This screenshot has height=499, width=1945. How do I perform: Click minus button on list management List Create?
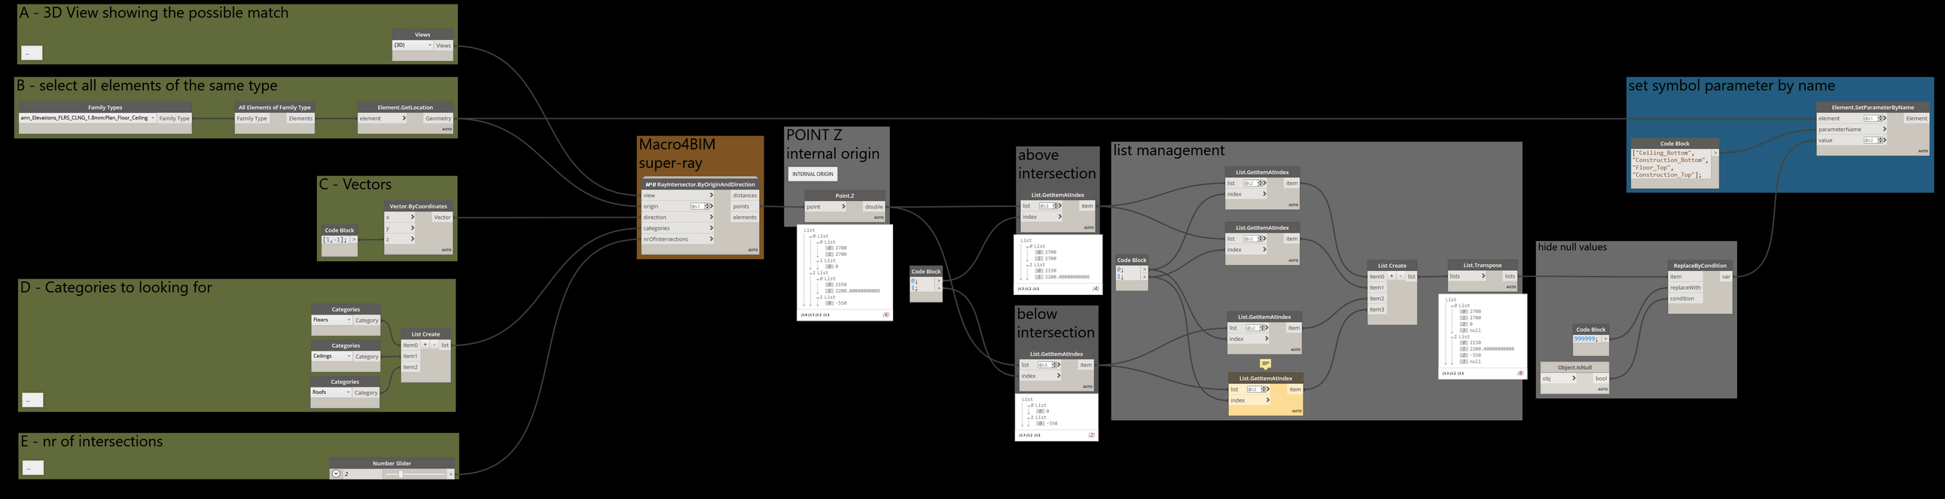pos(1401,276)
